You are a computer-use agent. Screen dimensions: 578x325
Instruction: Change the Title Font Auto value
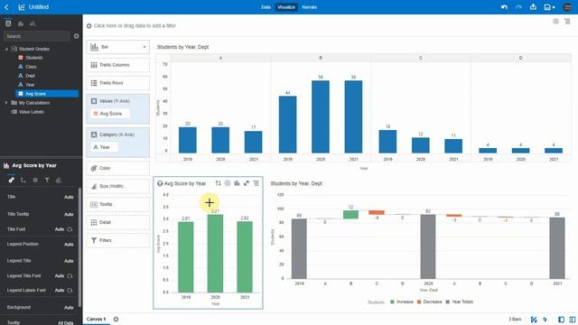point(60,229)
